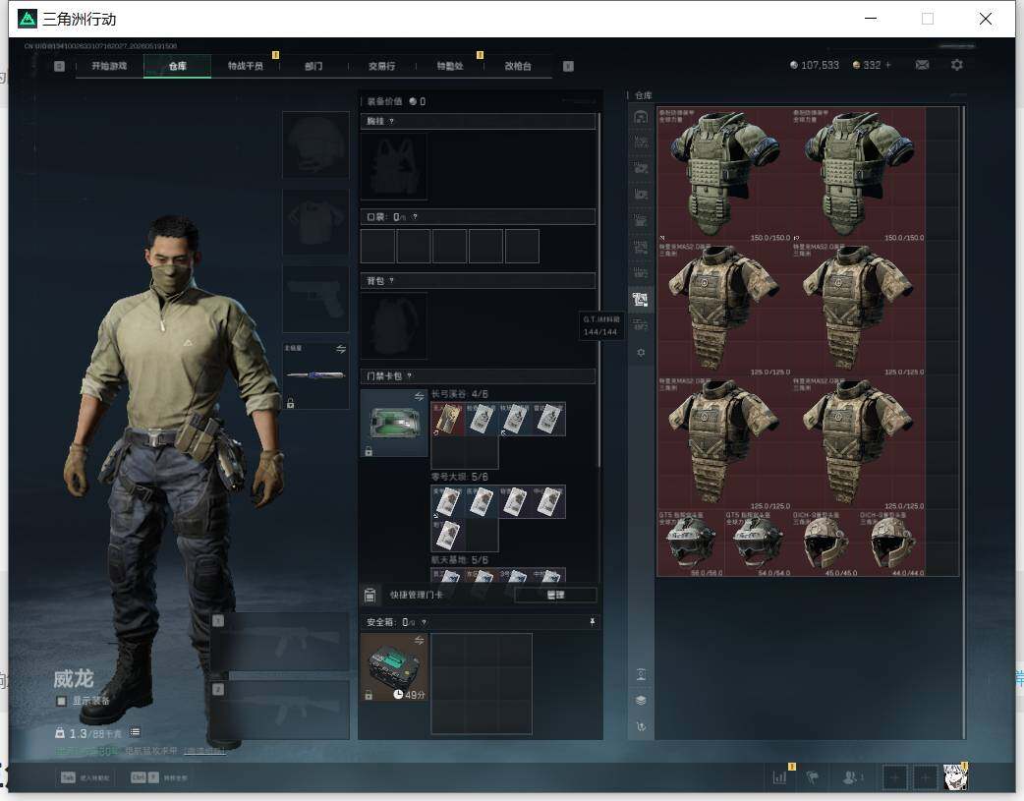Image resolution: width=1024 pixels, height=801 pixels.
Task: Click the help mark beside 门禁卡包
Action: [410, 376]
